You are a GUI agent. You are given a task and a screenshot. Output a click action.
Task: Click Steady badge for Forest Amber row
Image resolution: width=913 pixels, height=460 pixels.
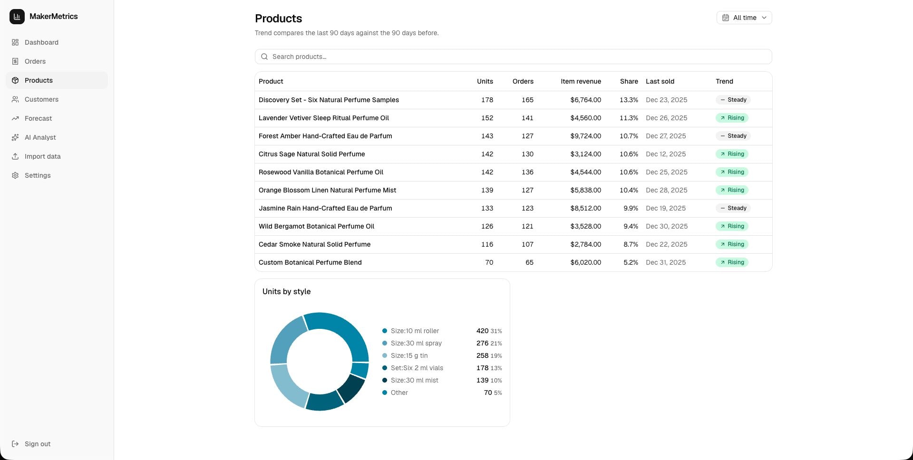click(x=733, y=136)
